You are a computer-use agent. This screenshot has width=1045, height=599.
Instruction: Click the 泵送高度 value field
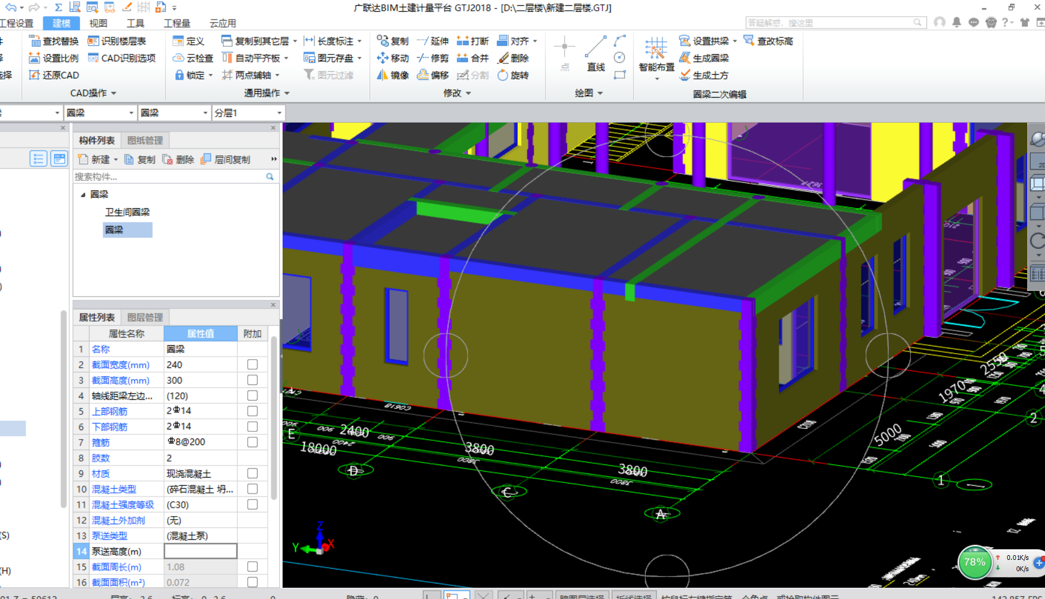coord(200,551)
